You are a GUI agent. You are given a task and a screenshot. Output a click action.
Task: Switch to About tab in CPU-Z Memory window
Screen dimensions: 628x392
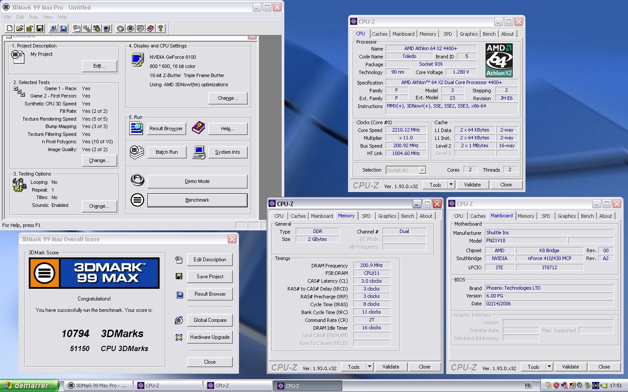tap(426, 216)
